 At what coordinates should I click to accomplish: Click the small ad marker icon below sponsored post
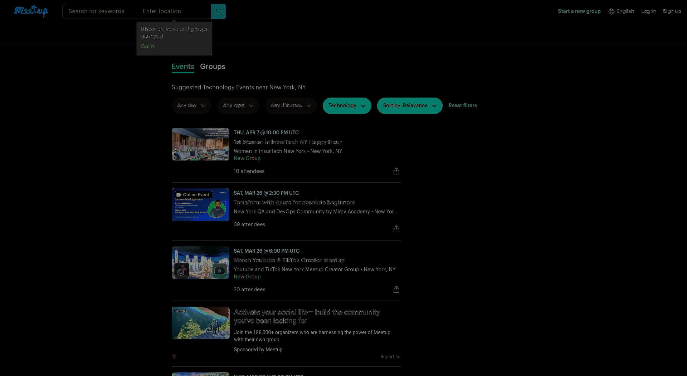[174, 357]
